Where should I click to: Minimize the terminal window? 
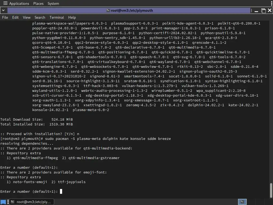coord(256,11)
